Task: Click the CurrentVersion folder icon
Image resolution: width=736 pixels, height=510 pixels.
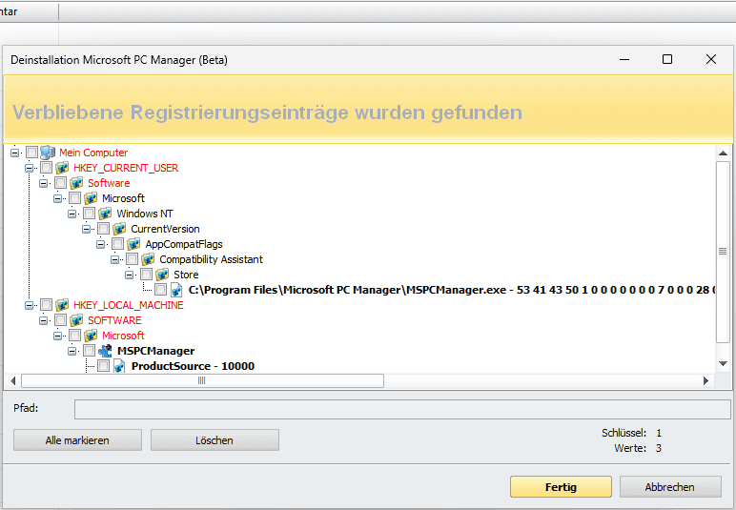Action: coord(119,229)
